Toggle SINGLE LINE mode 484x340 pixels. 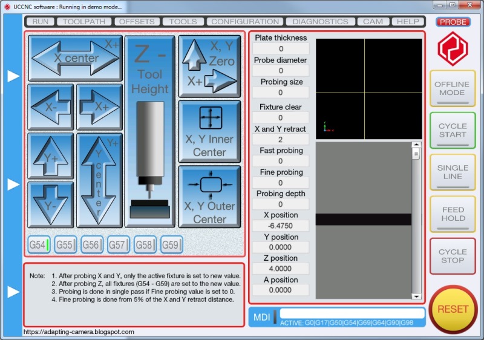coord(452,172)
